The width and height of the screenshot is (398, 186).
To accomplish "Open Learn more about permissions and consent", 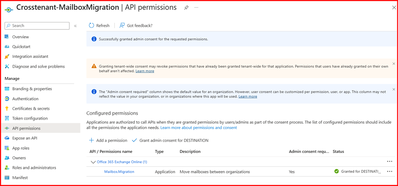I will point(198,128).
